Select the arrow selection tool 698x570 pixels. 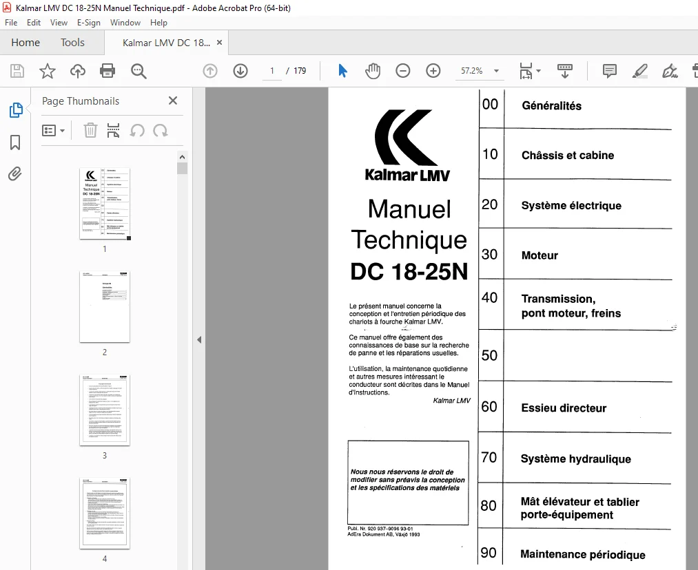342,71
